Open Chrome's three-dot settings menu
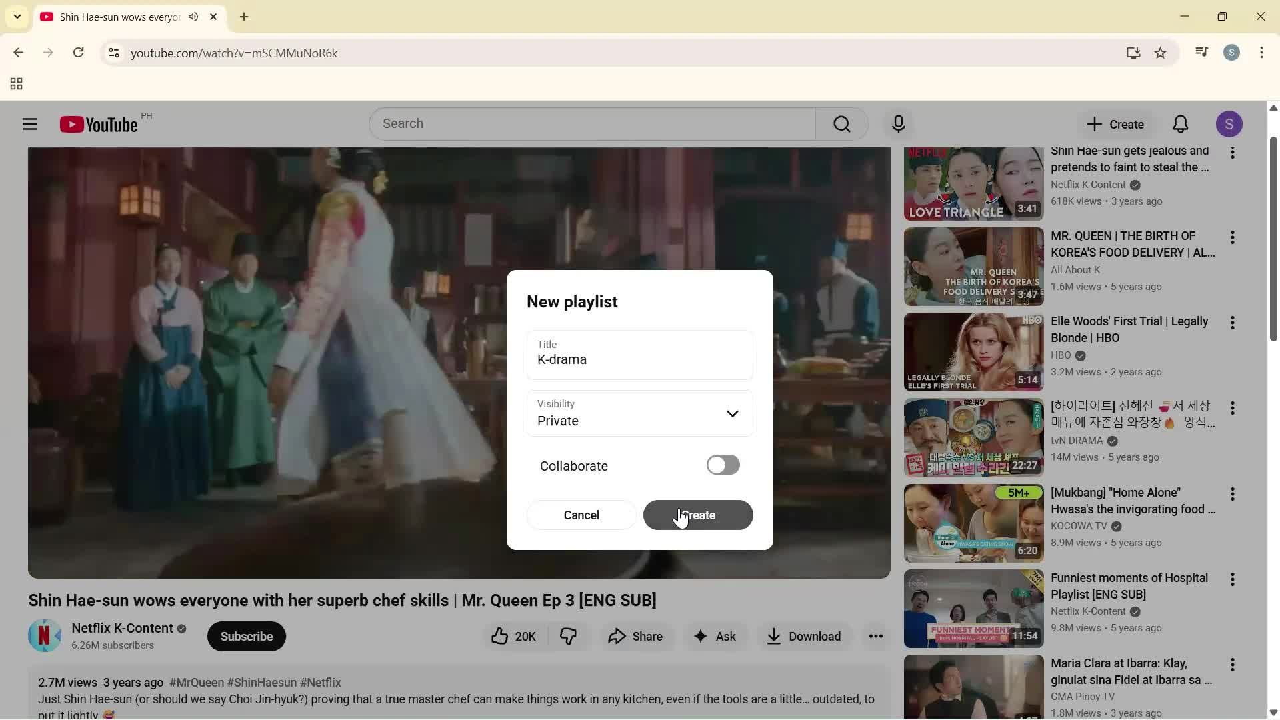Viewport: 1280px width, 720px height. [x=1262, y=53]
